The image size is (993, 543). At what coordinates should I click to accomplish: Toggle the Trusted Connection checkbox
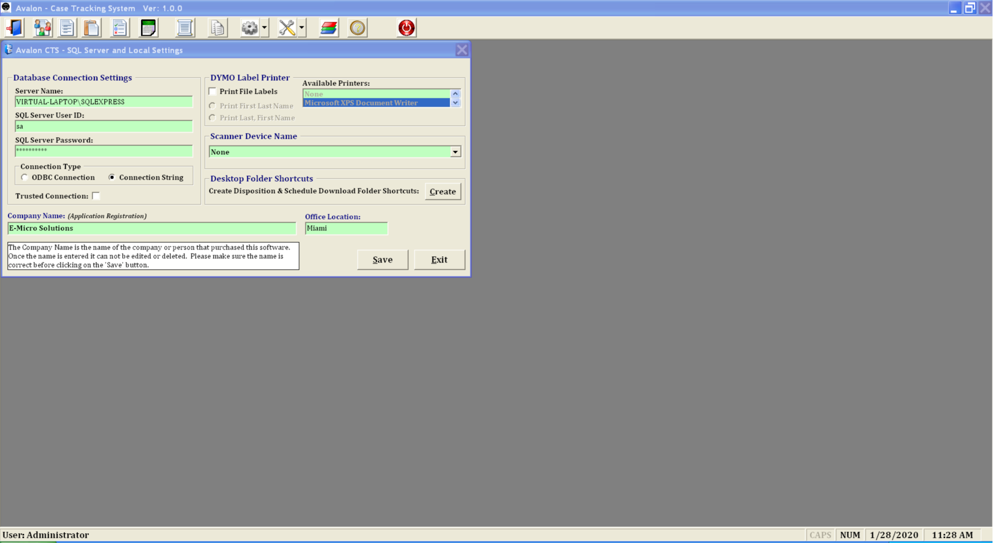point(96,196)
